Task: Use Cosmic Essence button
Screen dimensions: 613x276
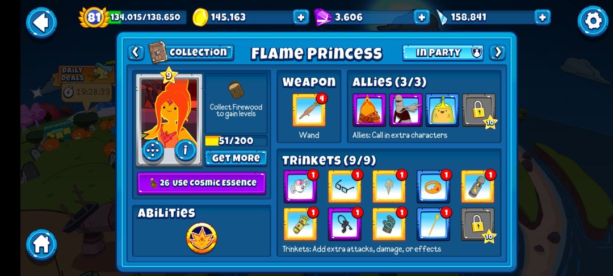Action: click(201, 183)
